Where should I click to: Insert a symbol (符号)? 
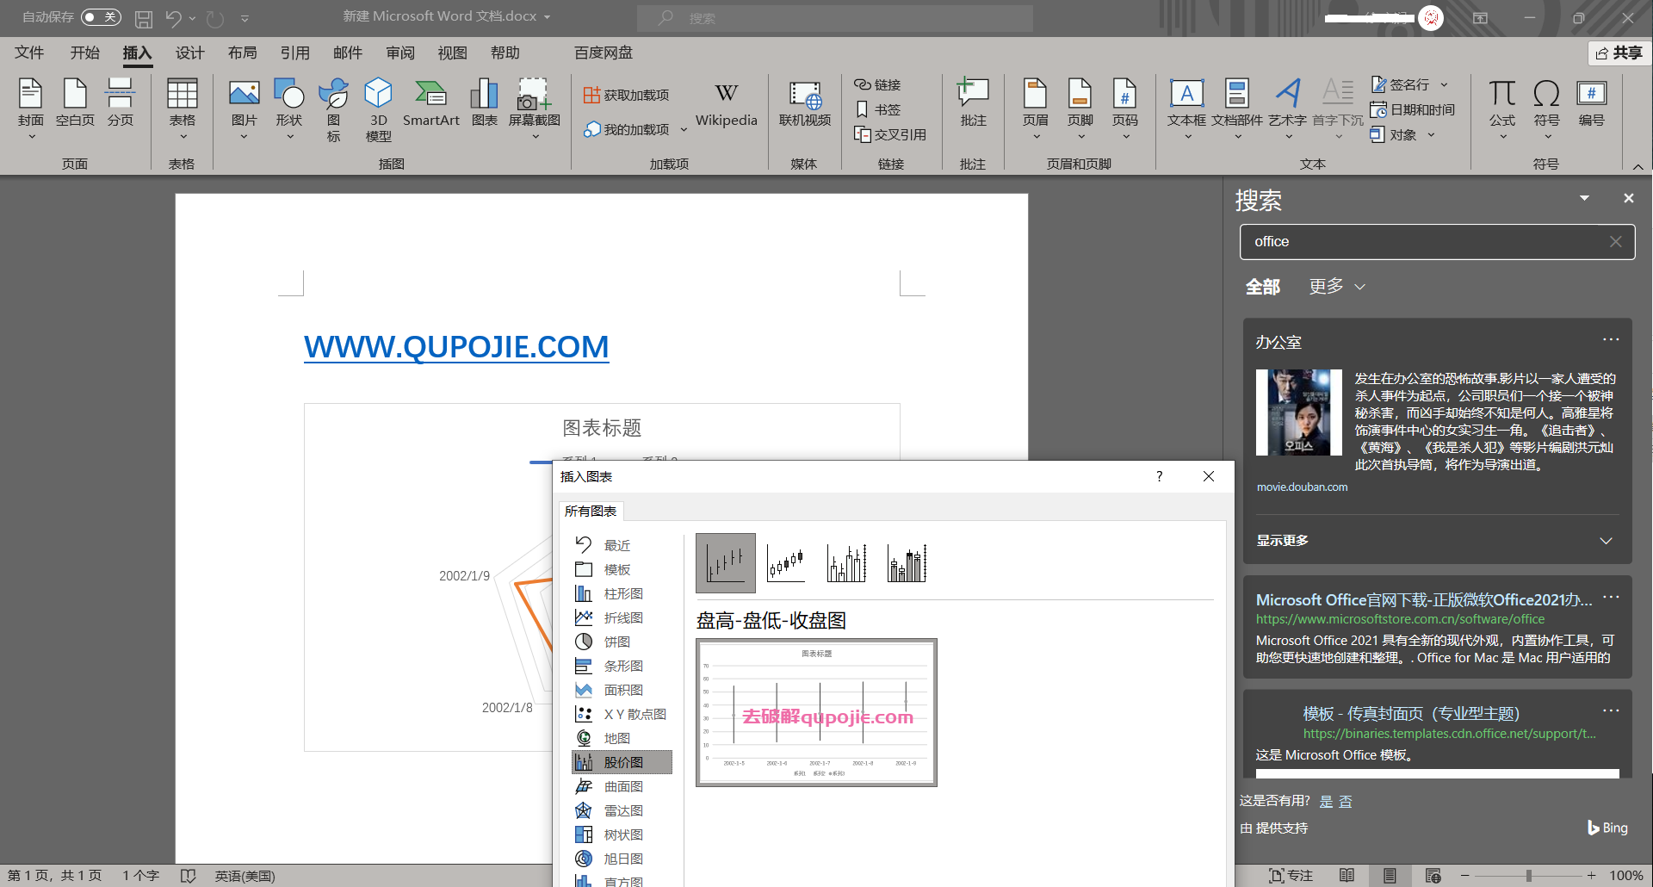[1546, 108]
